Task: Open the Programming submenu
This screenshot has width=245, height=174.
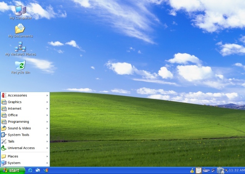Action: (x=25, y=122)
